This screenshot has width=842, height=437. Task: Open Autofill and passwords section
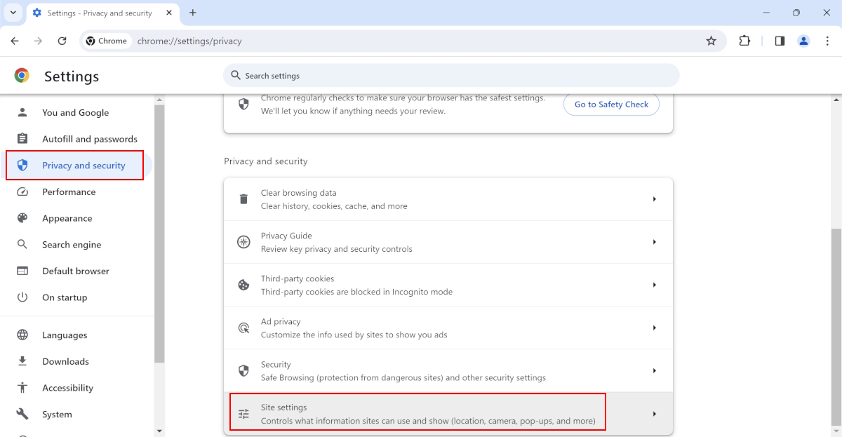click(89, 139)
